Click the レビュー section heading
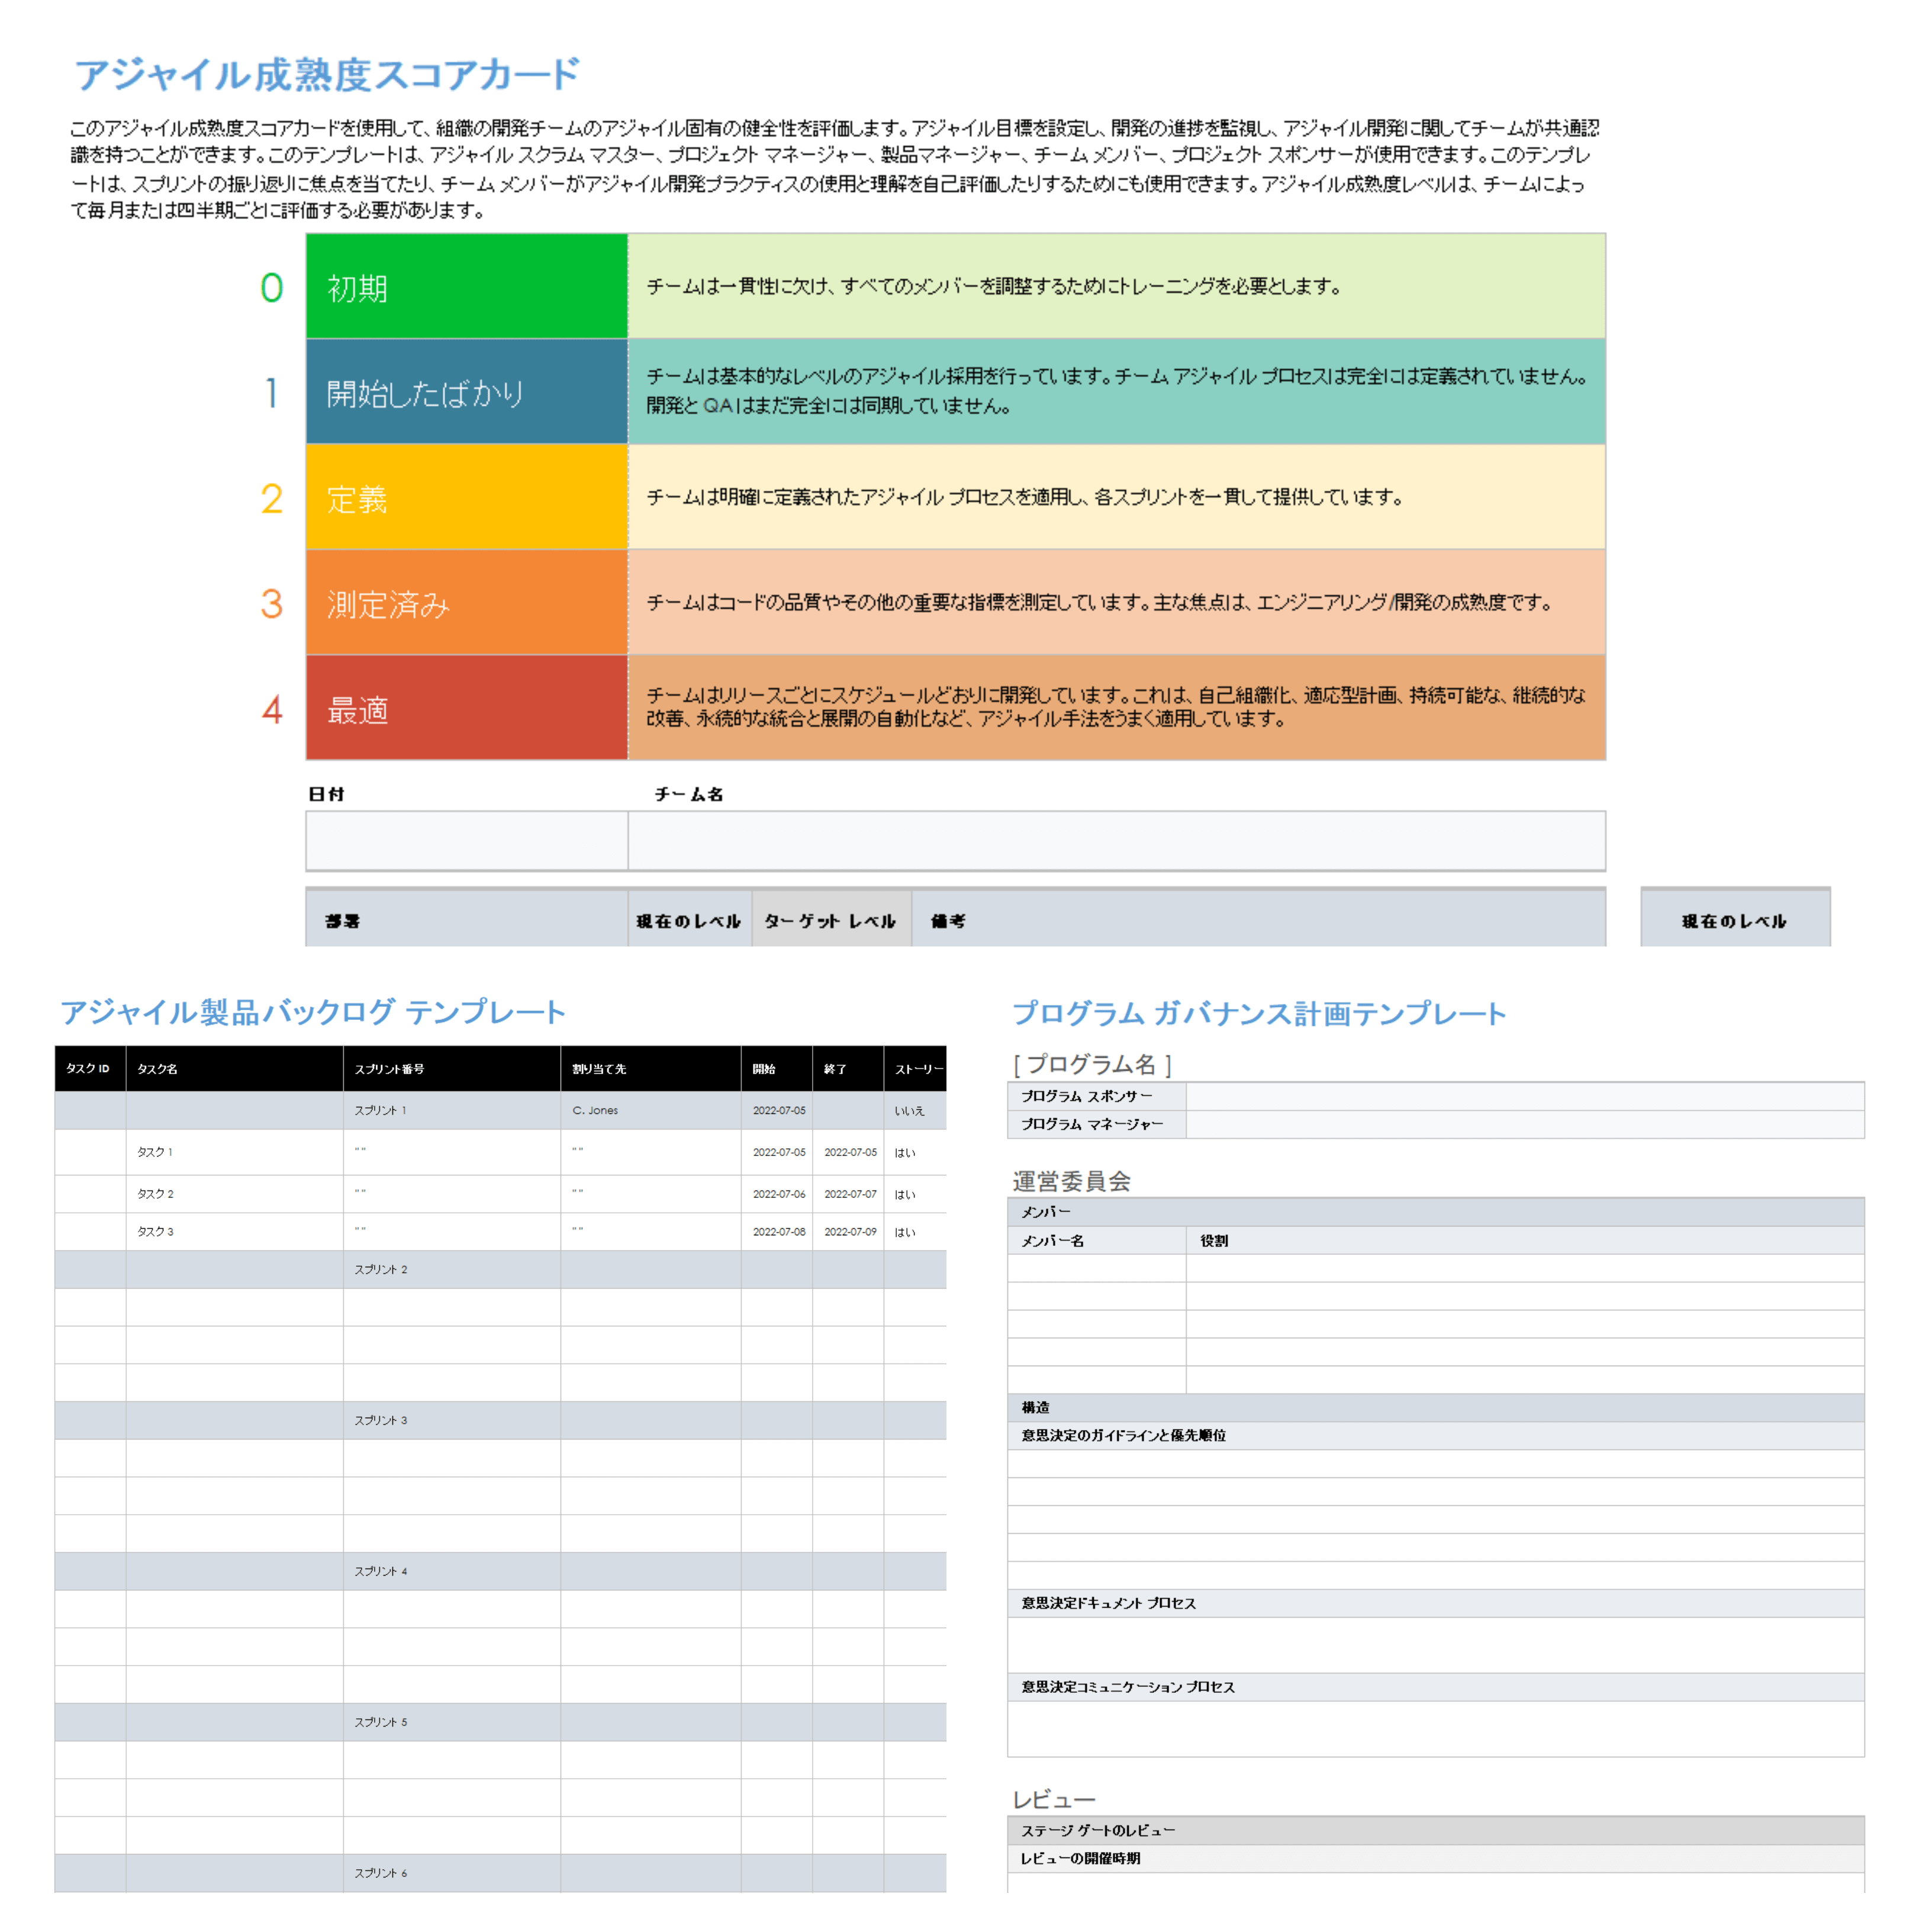This screenshot has width=1932, height=1932. [1054, 1799]
